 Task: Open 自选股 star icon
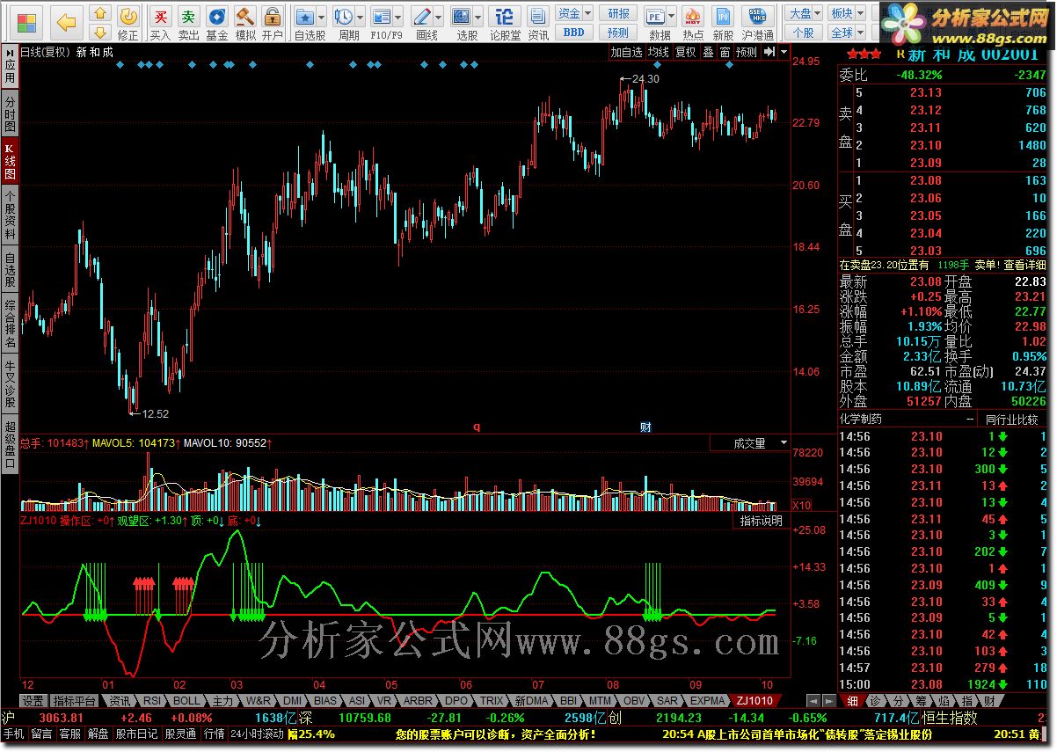tap(304, 17)
